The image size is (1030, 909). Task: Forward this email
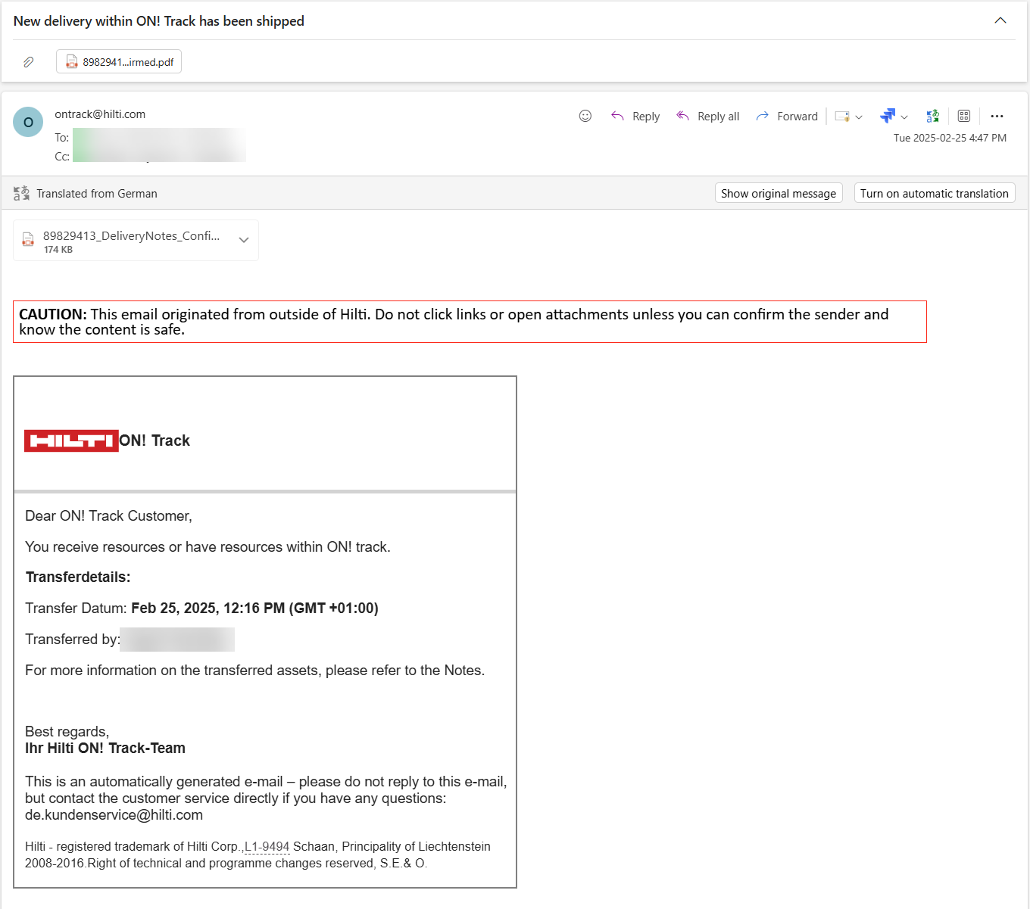(x=787, y=116)
